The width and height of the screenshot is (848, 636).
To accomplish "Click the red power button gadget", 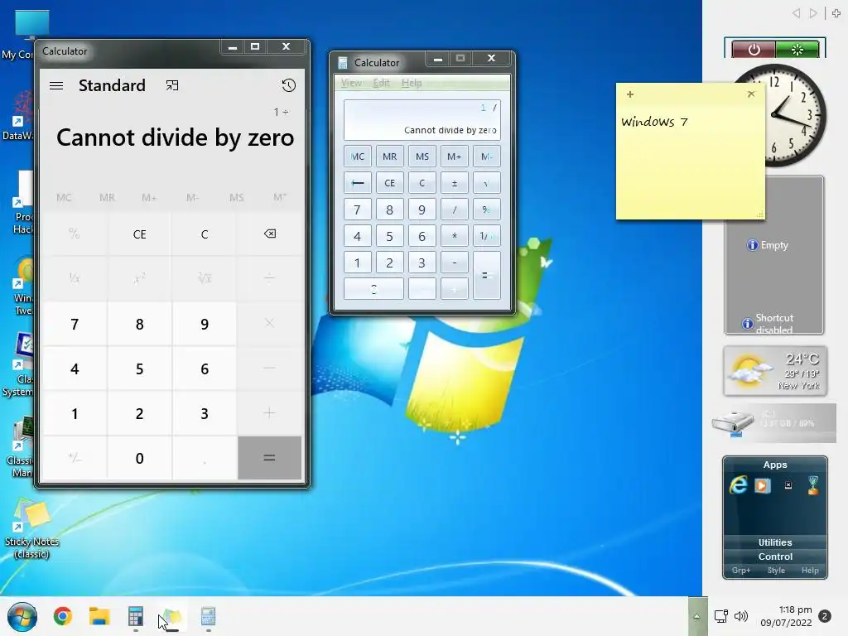I will 754,50.
